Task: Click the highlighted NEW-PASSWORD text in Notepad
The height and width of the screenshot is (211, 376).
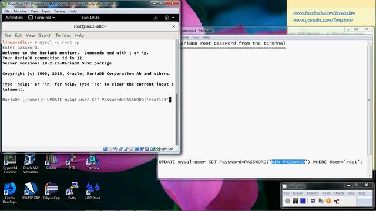Action: click(x=288, y=162)
